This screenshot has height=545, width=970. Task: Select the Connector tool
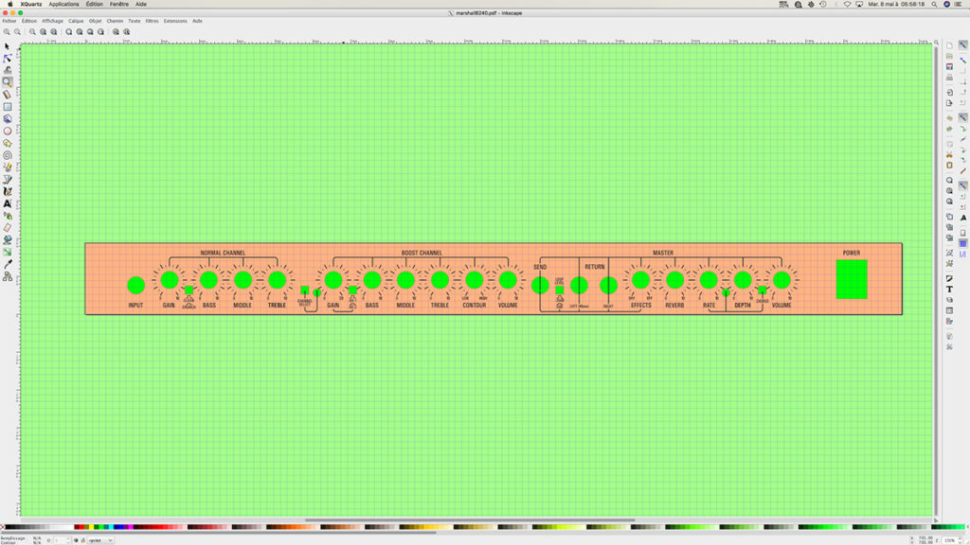point(8,276)
